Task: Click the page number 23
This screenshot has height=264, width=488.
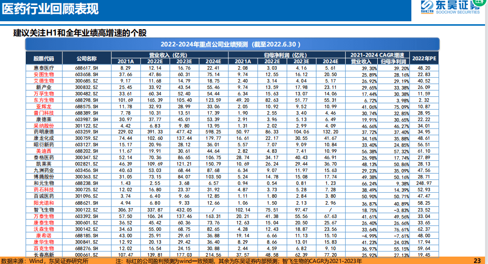Action: tap(477, 261)
